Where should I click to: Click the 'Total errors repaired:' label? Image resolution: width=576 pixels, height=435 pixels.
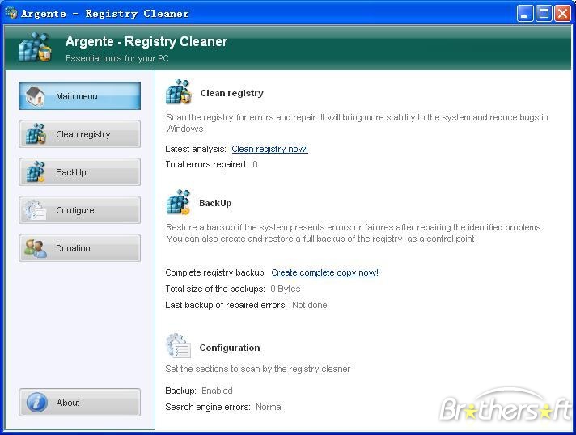(206, 164)
